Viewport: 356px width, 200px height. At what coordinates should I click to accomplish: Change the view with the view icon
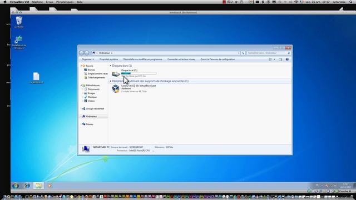tap(270, 59)
